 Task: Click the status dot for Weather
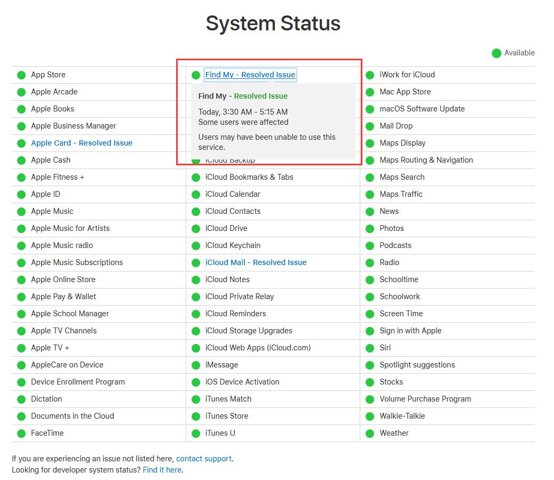pyautogui.click(x=370, y=434)
